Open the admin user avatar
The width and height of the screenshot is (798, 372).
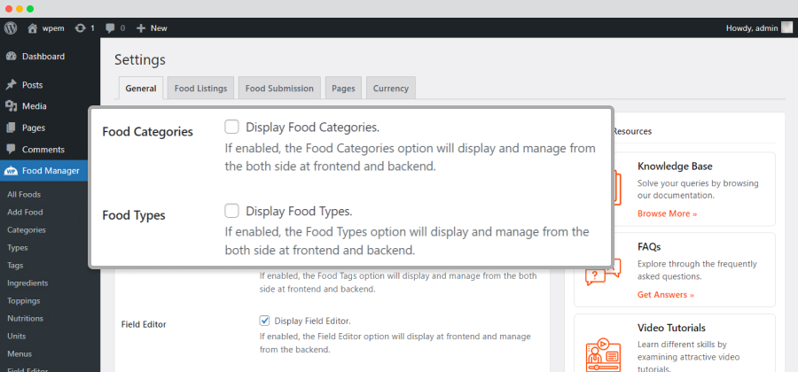pyautogui.click(x=786, y=28)
